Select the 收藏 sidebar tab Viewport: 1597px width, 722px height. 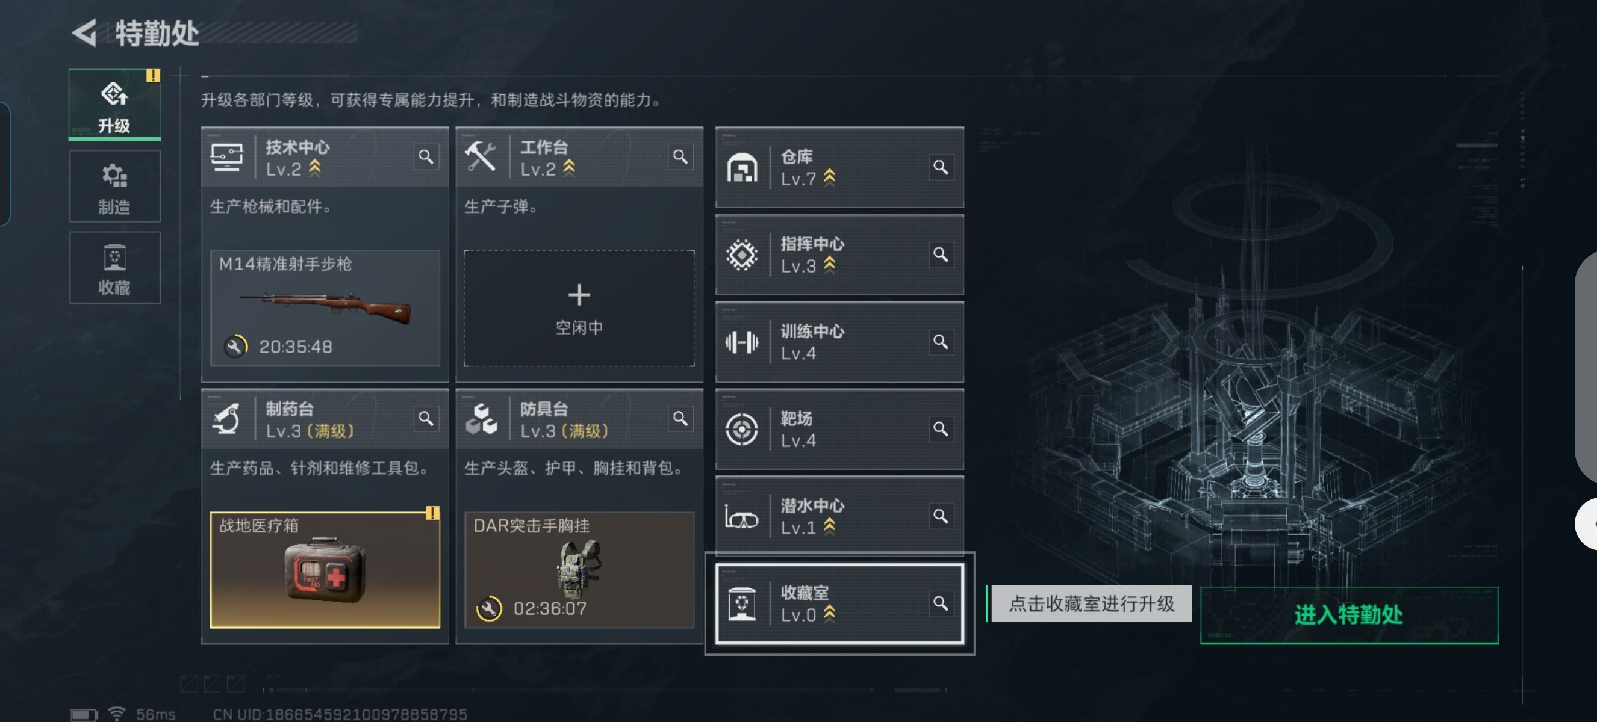click(x=114, y=268)
